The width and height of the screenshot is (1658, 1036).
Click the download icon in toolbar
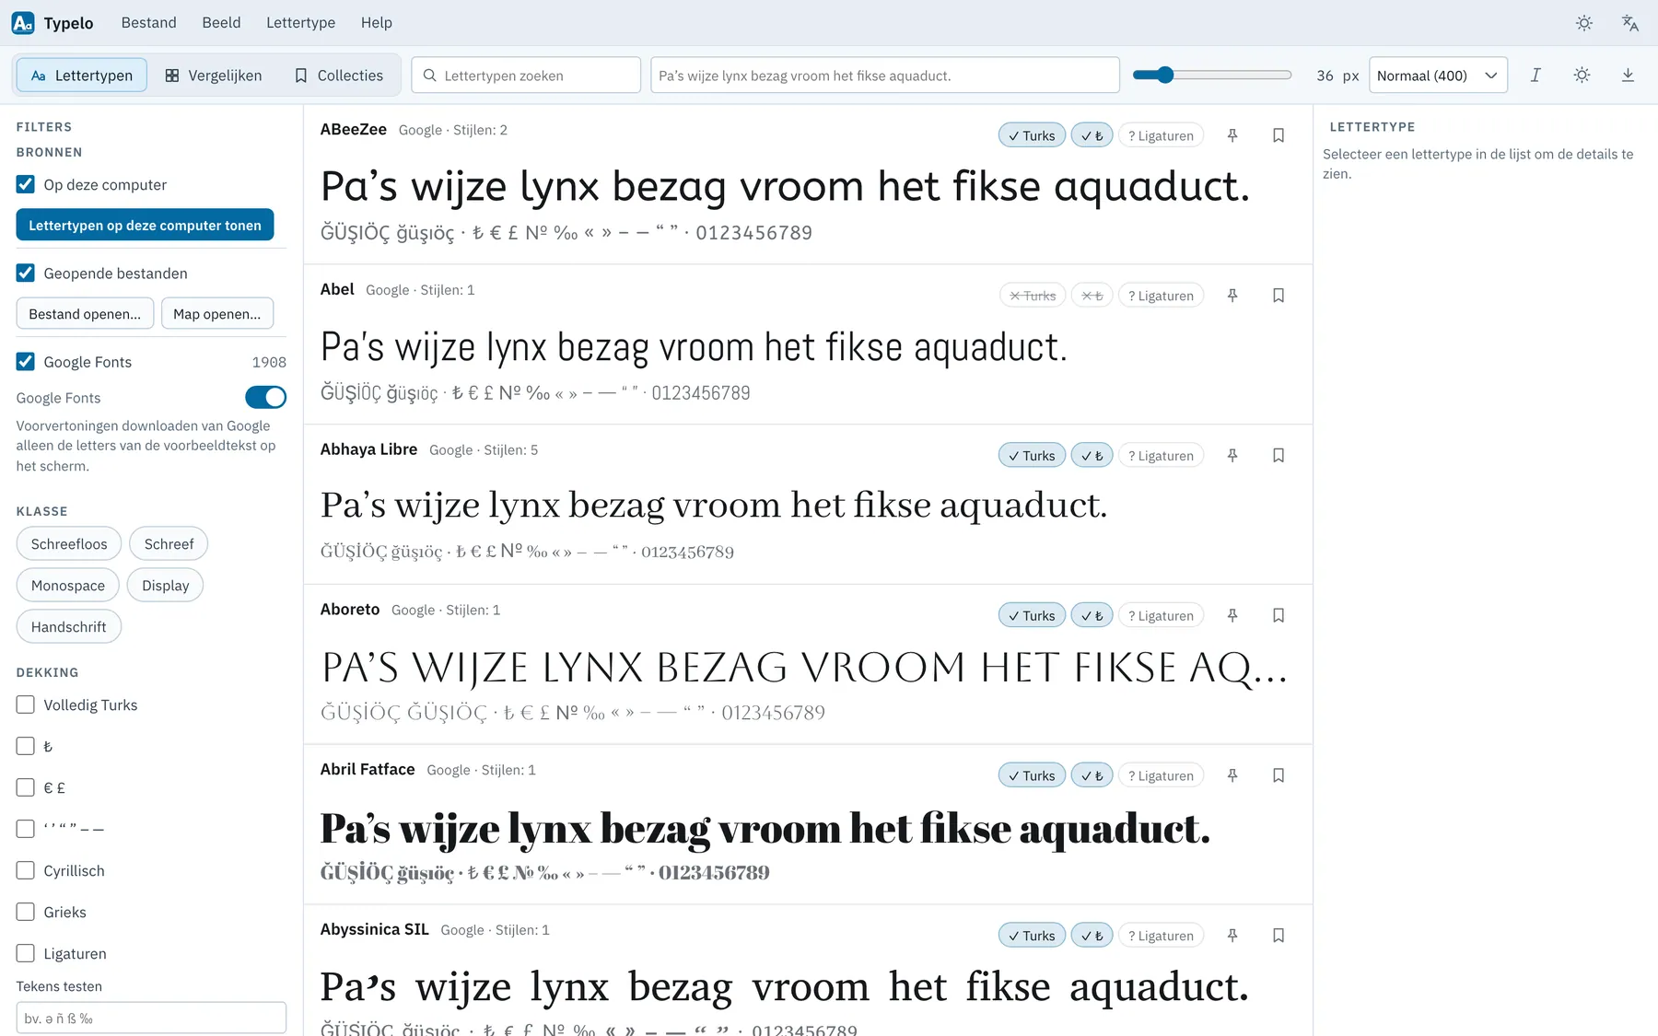coord(1628,76)
